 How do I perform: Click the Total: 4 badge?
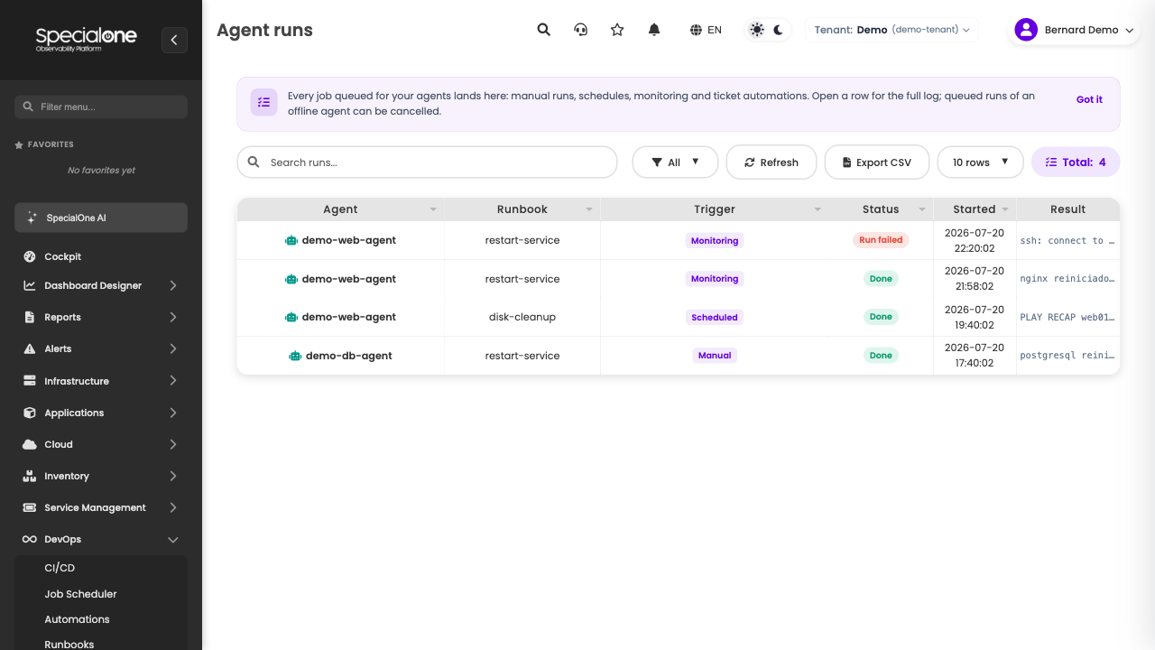point(1076,162)
